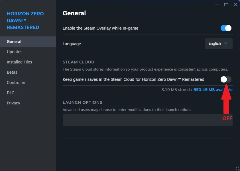Image resolution: width=240 pixels, height=171 pixels.
Task: Click the 'Keep game's saves' label
Action: click(x=133, y=79)
